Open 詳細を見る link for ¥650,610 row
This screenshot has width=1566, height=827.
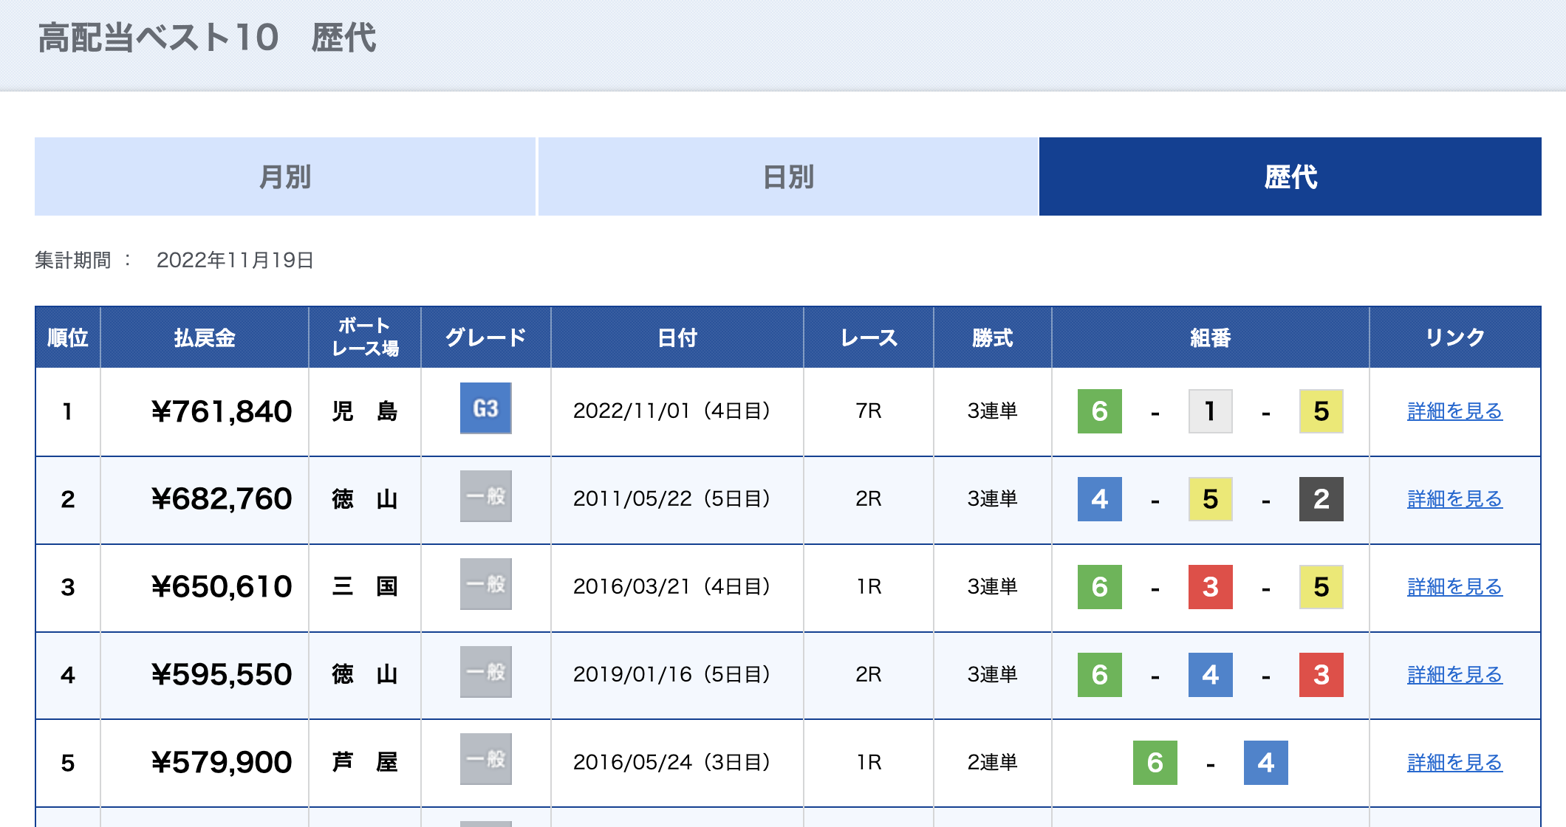tap(1454, 587)
